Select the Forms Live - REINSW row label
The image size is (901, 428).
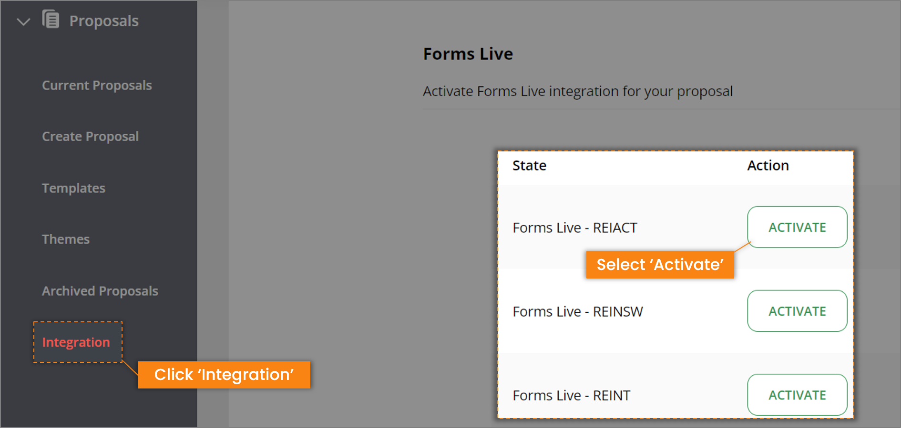577,311
